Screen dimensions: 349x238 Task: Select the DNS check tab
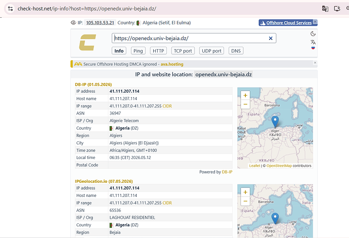[236, 51]
